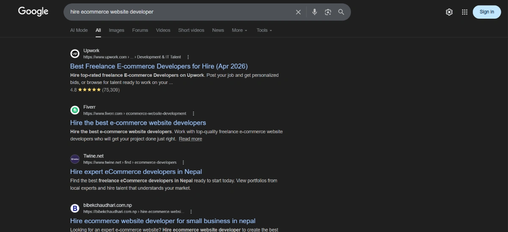
Task: Clear the search query with the X icon
Action: pos(298,12)
